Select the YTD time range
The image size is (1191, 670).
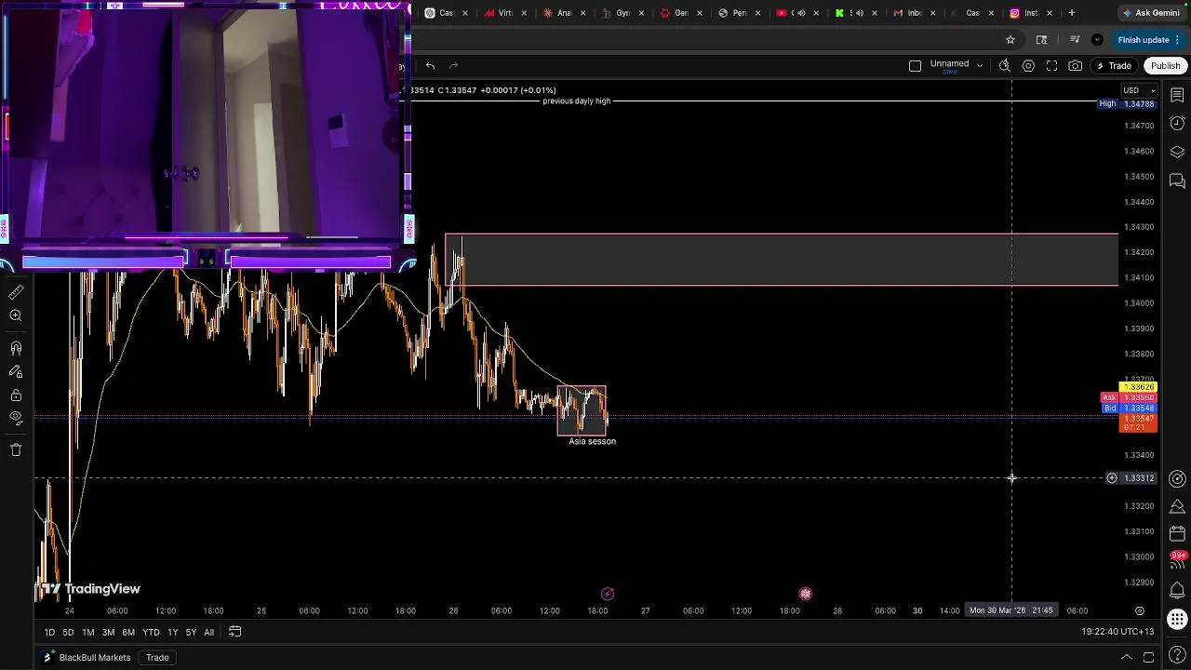(x=151, y=632)
